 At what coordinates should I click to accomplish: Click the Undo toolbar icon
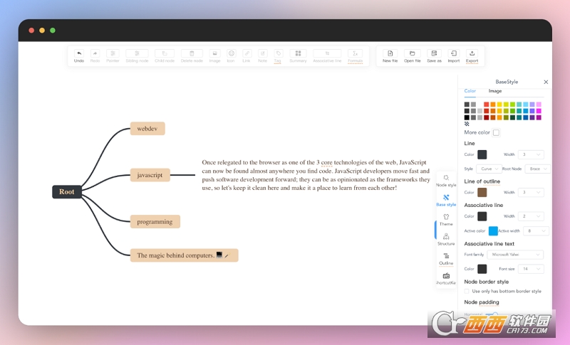[x=79, y=53]
